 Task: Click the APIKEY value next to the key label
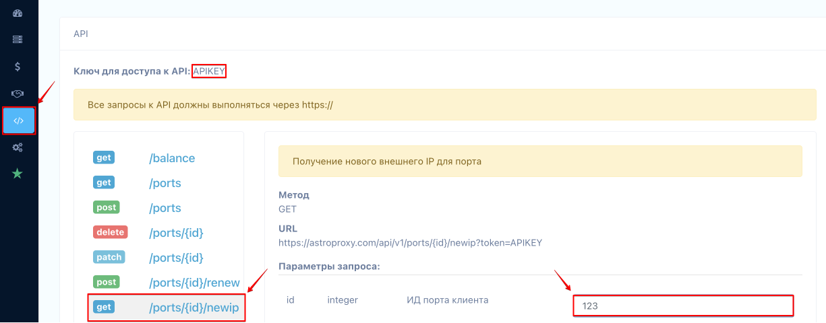(x=208, y=71)
